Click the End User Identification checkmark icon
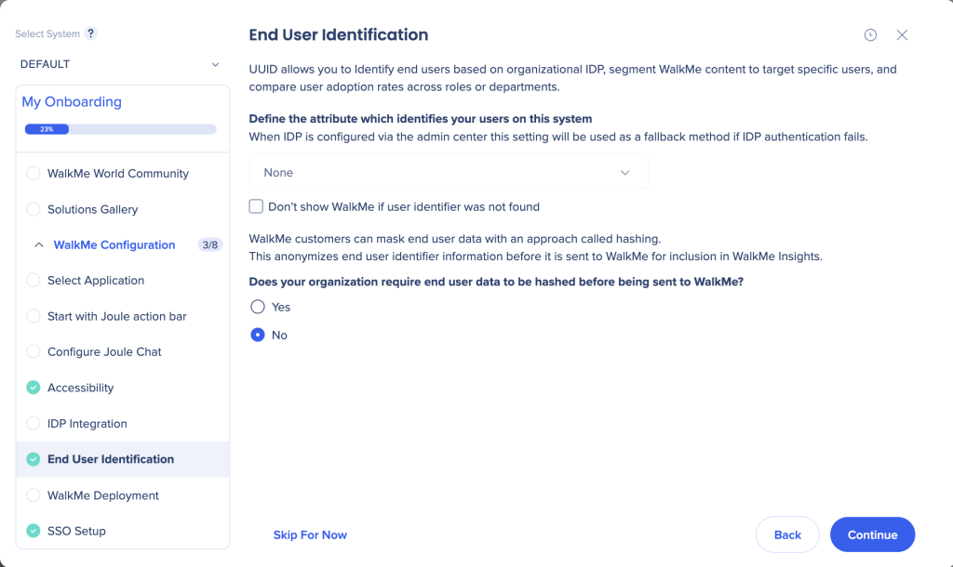 pos(34,459)
